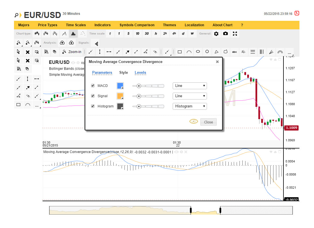Select the rectangle drawing tool in top toolbar
Image resolution: width=314 pixels, height=228 pixels.
click(180, 52)
